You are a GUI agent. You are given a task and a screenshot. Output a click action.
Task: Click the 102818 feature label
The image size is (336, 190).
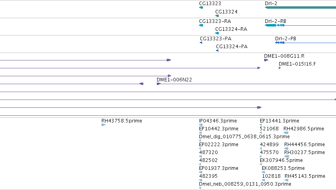271,176
